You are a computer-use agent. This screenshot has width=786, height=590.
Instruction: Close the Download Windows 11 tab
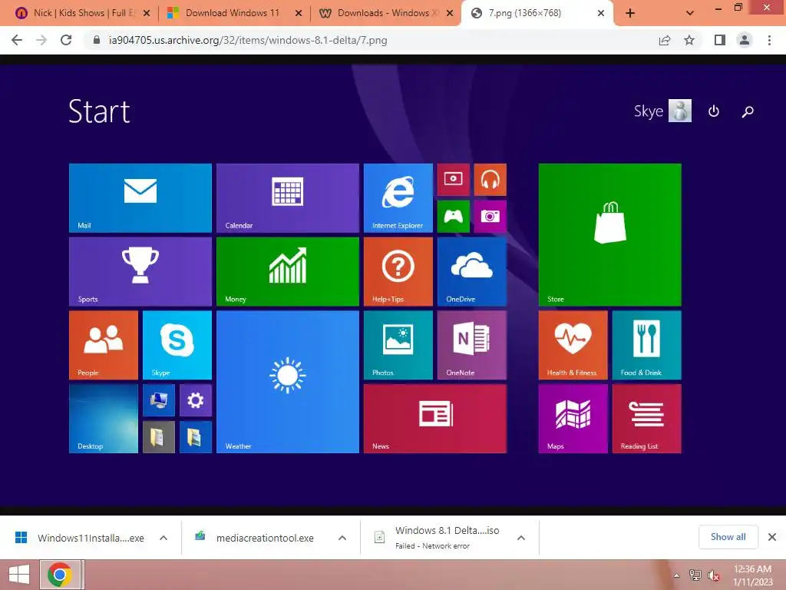point(299,13)
